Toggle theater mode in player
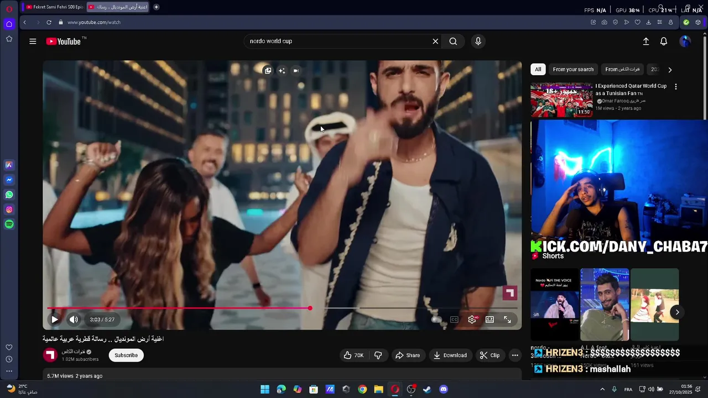Screen dimensions: 708x398 (490, 320)
